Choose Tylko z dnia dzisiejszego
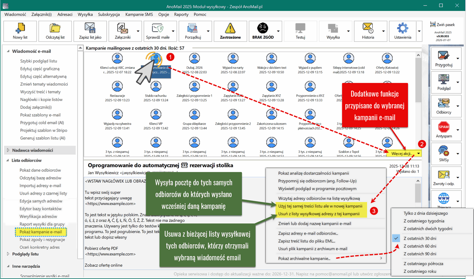474x279 pixels. pos(425,213)
